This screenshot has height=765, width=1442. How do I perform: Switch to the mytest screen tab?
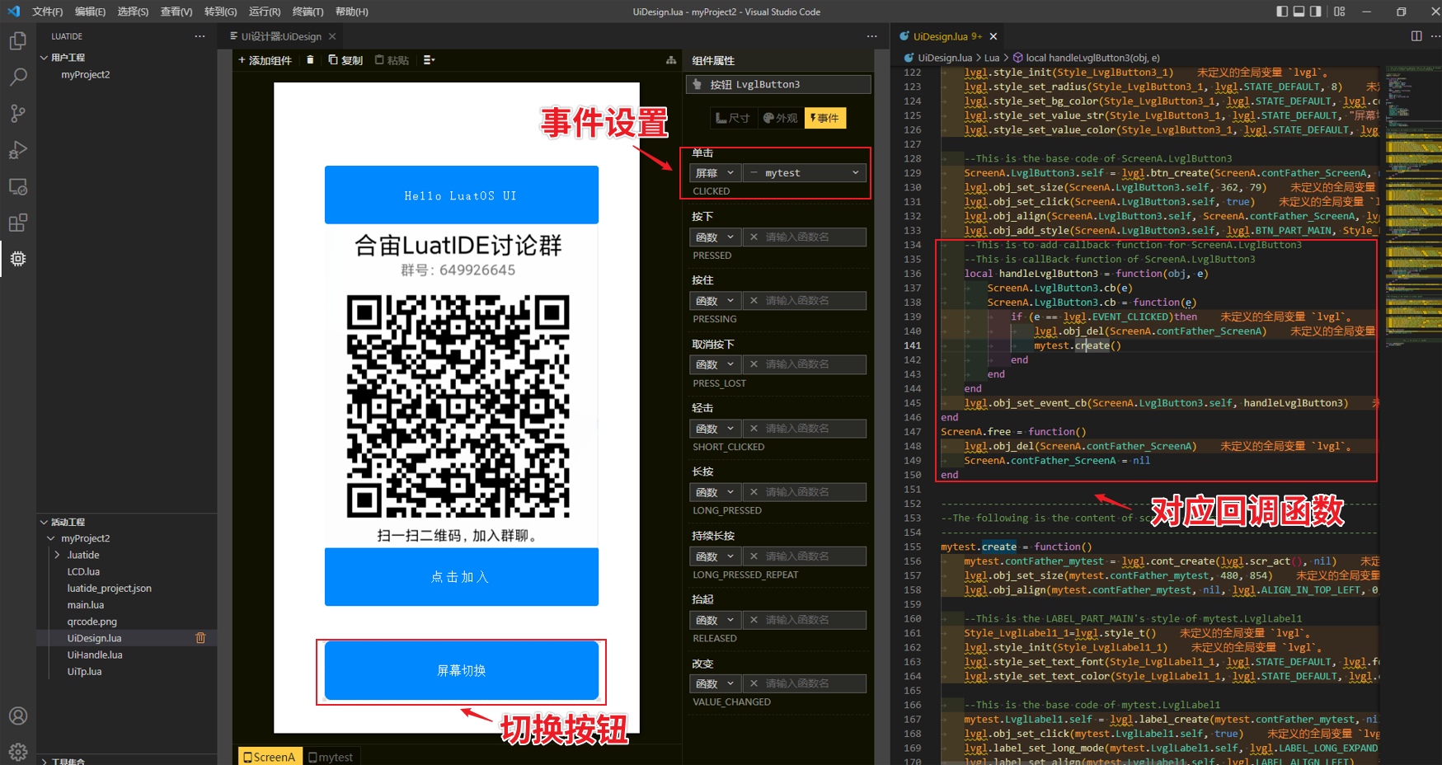331,757
